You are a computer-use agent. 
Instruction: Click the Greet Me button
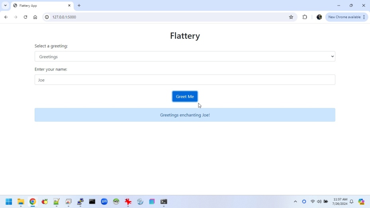[185, 96]
